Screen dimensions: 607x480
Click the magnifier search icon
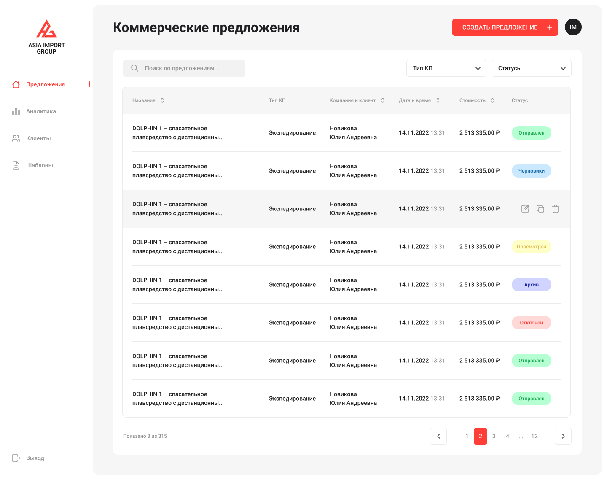(x=134, y=68)
